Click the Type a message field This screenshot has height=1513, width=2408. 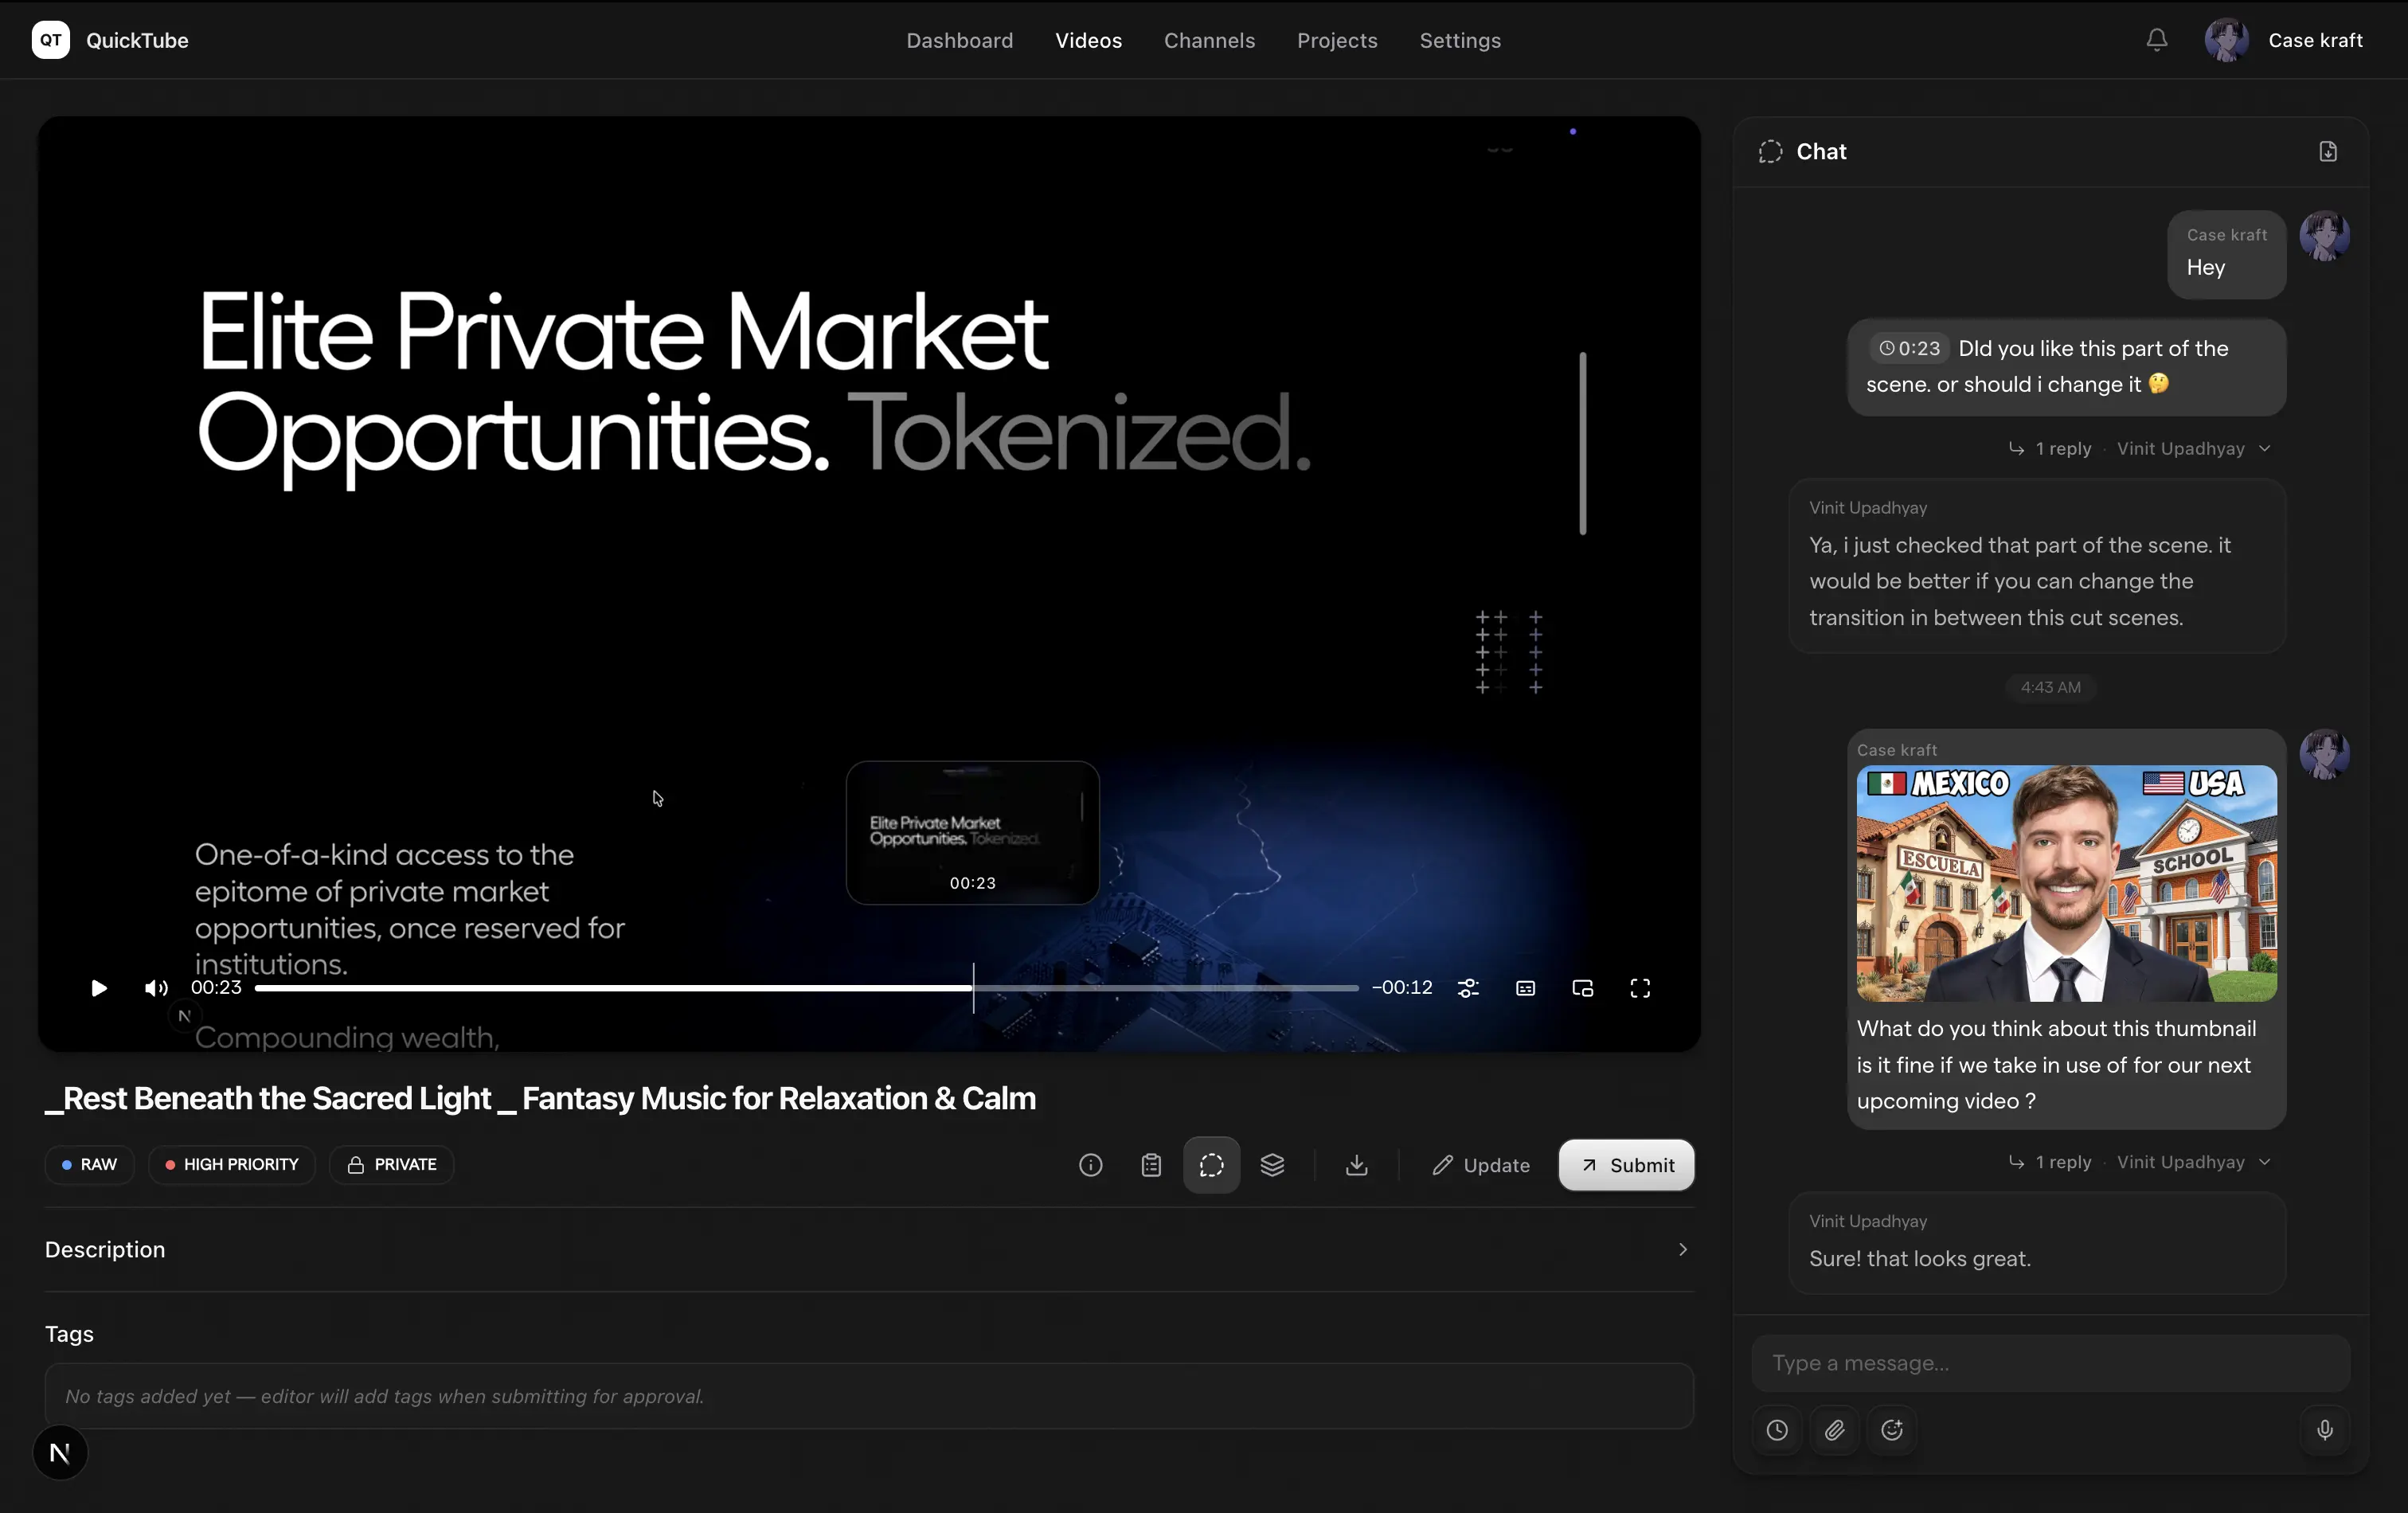tap(2048, 1362)
